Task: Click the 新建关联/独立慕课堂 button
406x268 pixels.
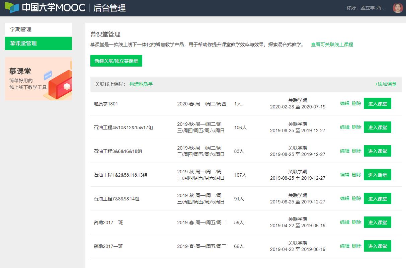Action: [116, 61]
